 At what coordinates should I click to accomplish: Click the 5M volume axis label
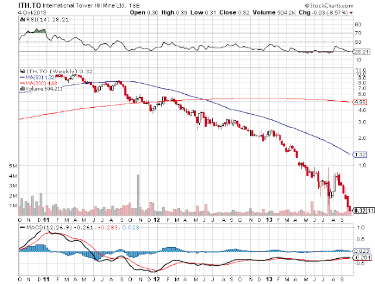tap(13, 166)
